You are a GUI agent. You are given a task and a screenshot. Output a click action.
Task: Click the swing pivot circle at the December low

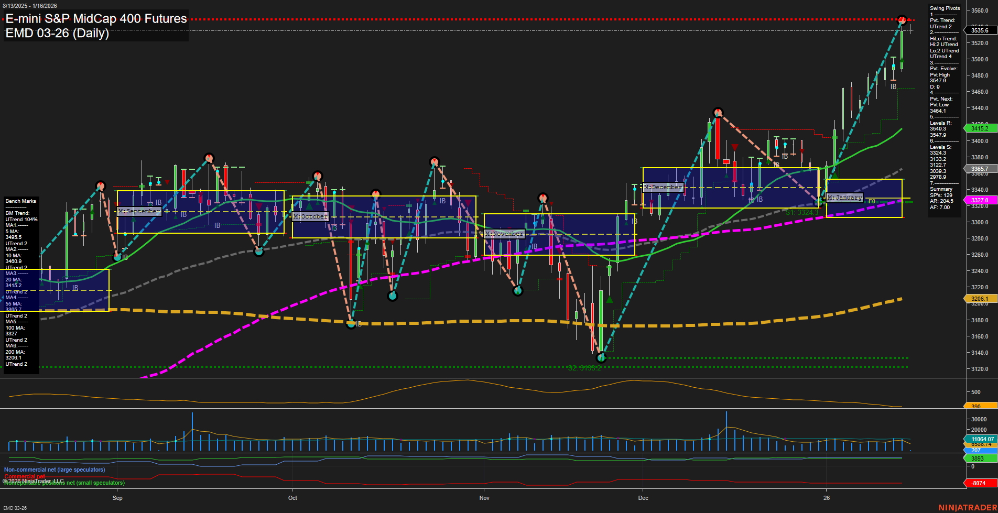pyautogui.click(x=601, y=358)
